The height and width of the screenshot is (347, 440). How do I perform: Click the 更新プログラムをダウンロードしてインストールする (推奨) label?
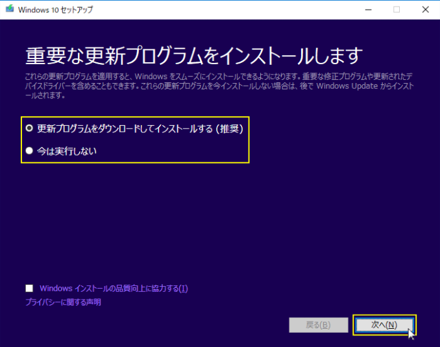(x=140, y=129)
